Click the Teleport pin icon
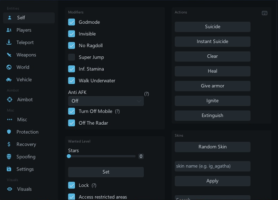 click(9, 42)
